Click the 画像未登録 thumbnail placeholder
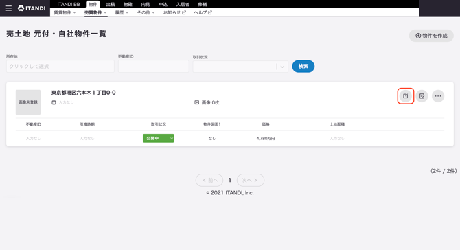 [28, 102]
